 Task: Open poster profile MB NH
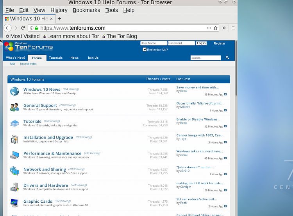(x=185, y=107)
